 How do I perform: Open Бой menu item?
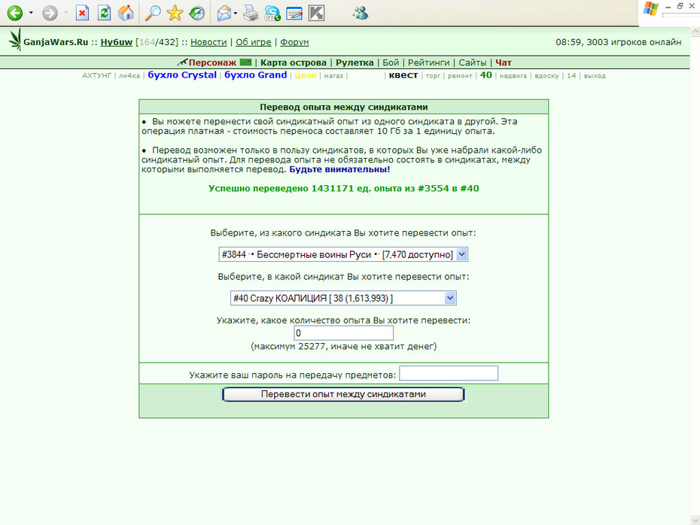tap(391, 62)
